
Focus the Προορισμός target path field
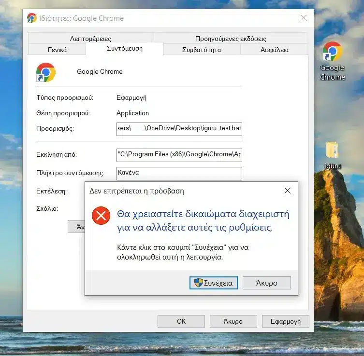179,129
